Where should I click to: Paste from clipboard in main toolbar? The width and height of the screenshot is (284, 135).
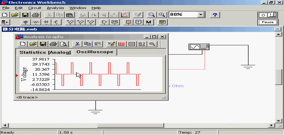point(69,15)
